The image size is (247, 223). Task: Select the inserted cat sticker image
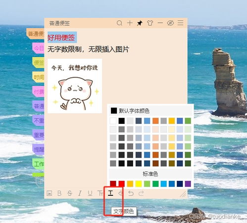pos(75,86)
